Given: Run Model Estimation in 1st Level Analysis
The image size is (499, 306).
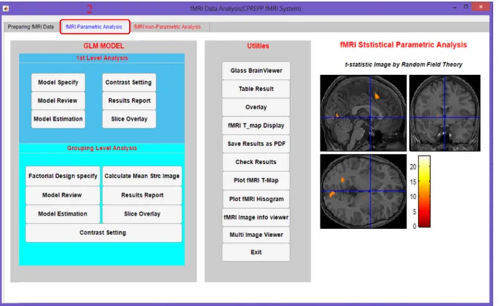Looking at the screenshot, I should pyautogui.click(x=58, y=119).
